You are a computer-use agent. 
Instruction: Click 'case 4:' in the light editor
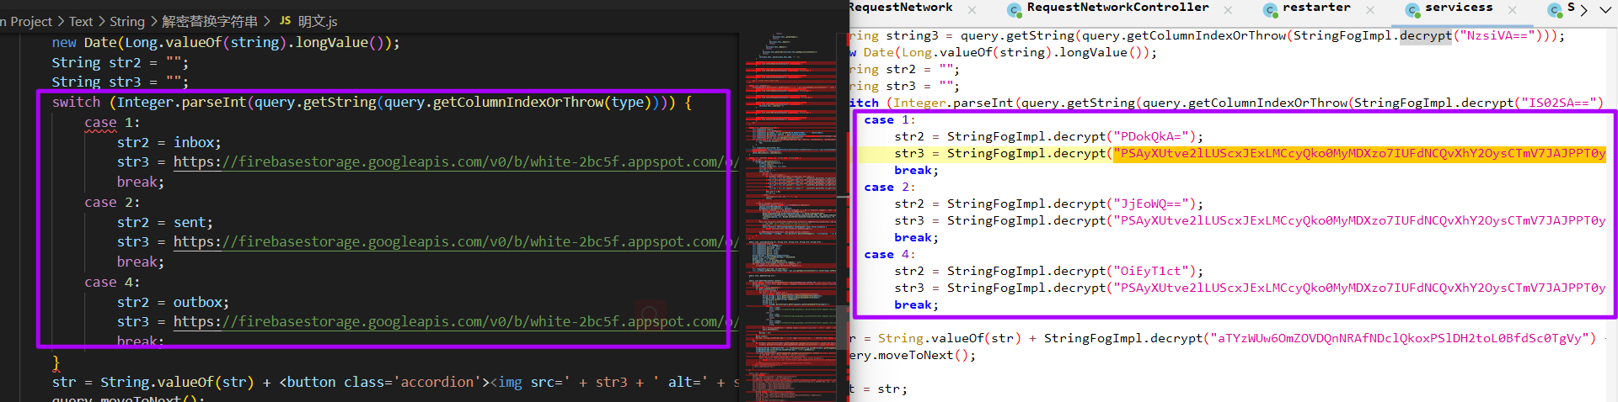coord(889,255)
